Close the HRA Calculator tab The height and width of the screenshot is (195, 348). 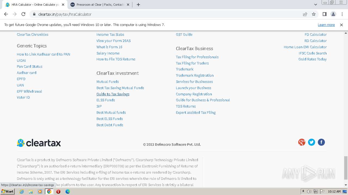63,5
